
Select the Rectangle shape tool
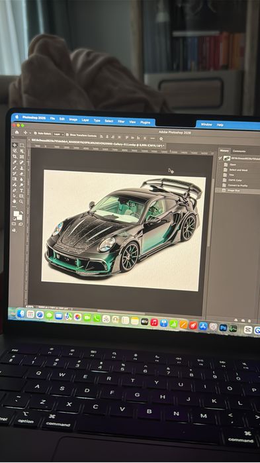[x=22, y=196]
